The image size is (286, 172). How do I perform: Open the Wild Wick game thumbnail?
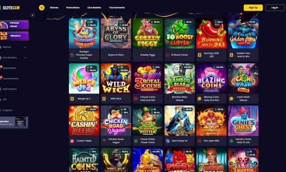(116, 78)
